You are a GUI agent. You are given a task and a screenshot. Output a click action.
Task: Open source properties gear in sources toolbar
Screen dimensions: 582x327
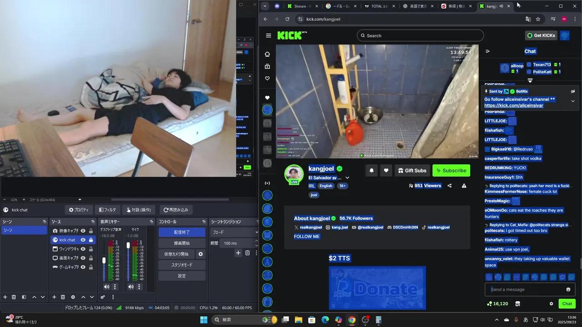click(73, 297)
